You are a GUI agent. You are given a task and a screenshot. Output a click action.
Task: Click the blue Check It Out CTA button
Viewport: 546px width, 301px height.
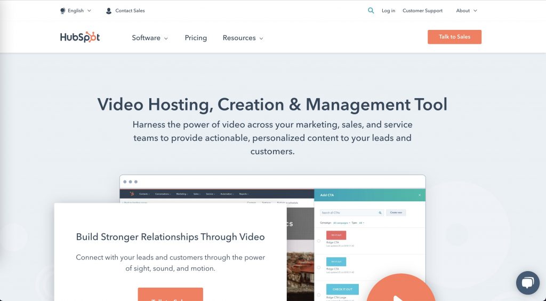[342, 289]
